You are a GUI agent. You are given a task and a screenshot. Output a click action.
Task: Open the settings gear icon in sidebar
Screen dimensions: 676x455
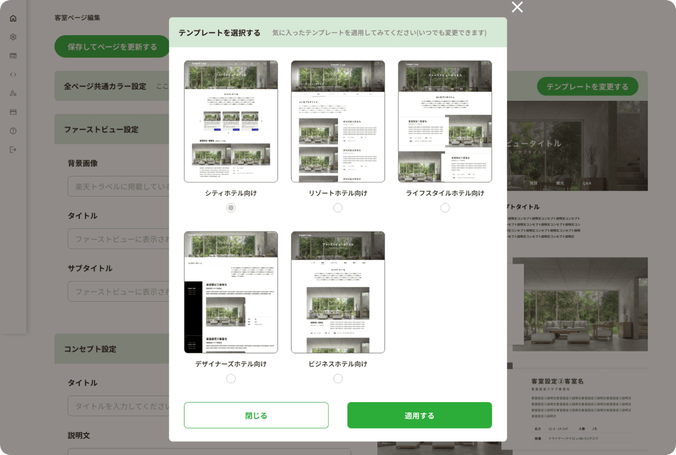pyautogui.click(x=13, y=37)
